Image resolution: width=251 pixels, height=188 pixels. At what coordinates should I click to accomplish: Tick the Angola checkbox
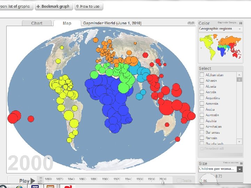click(x=202, y=92)
